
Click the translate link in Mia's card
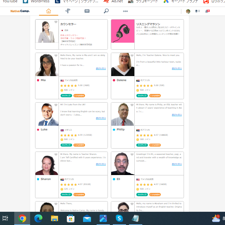(101, 68)
